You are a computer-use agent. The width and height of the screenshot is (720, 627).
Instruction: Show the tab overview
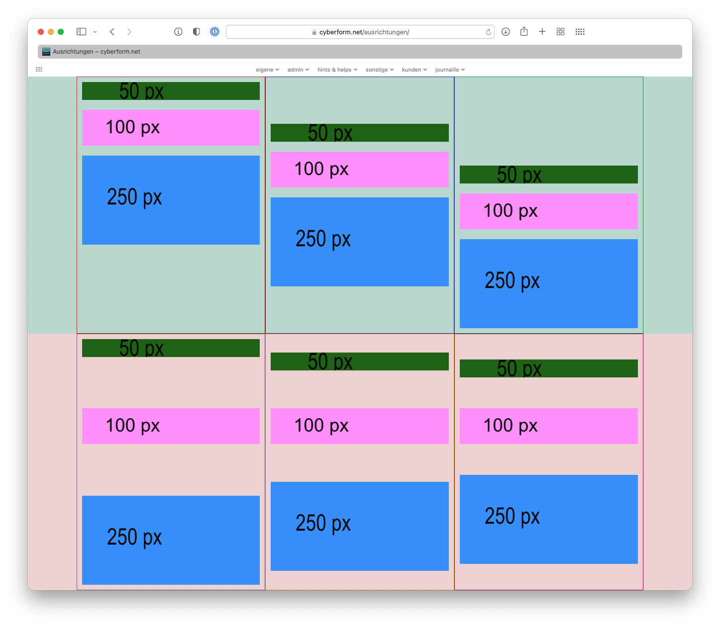(x=560, y=32)
